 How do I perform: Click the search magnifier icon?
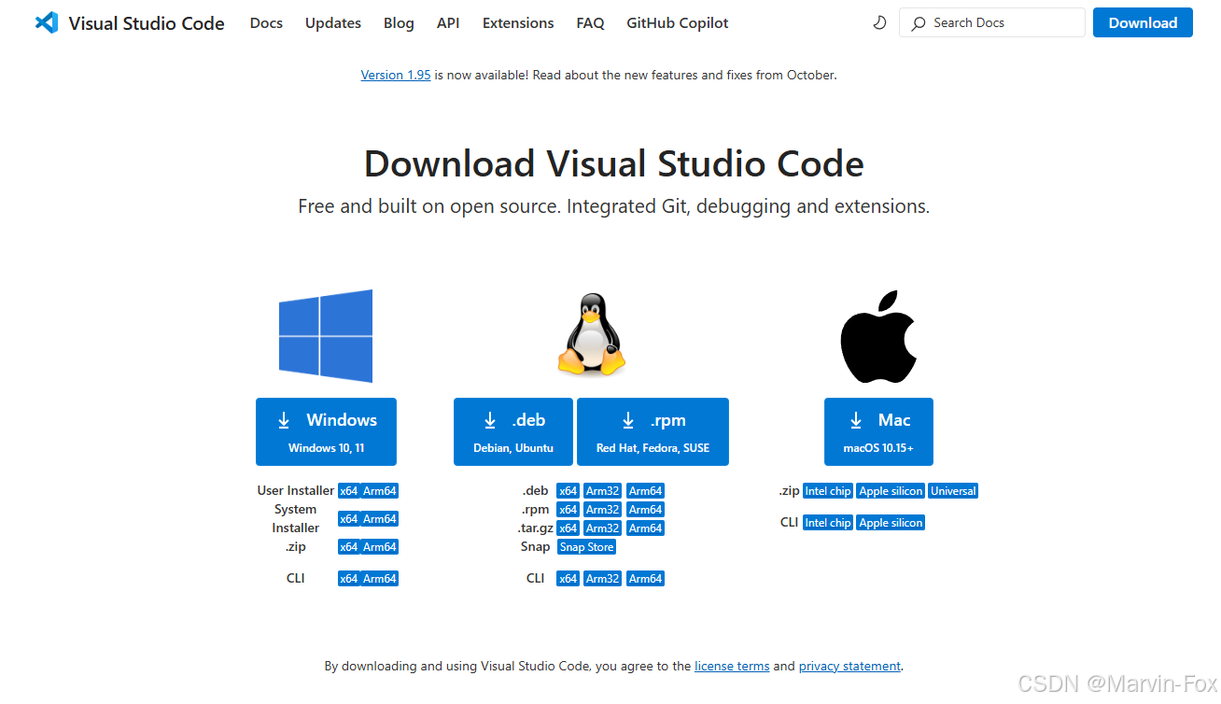coord(919,22)
